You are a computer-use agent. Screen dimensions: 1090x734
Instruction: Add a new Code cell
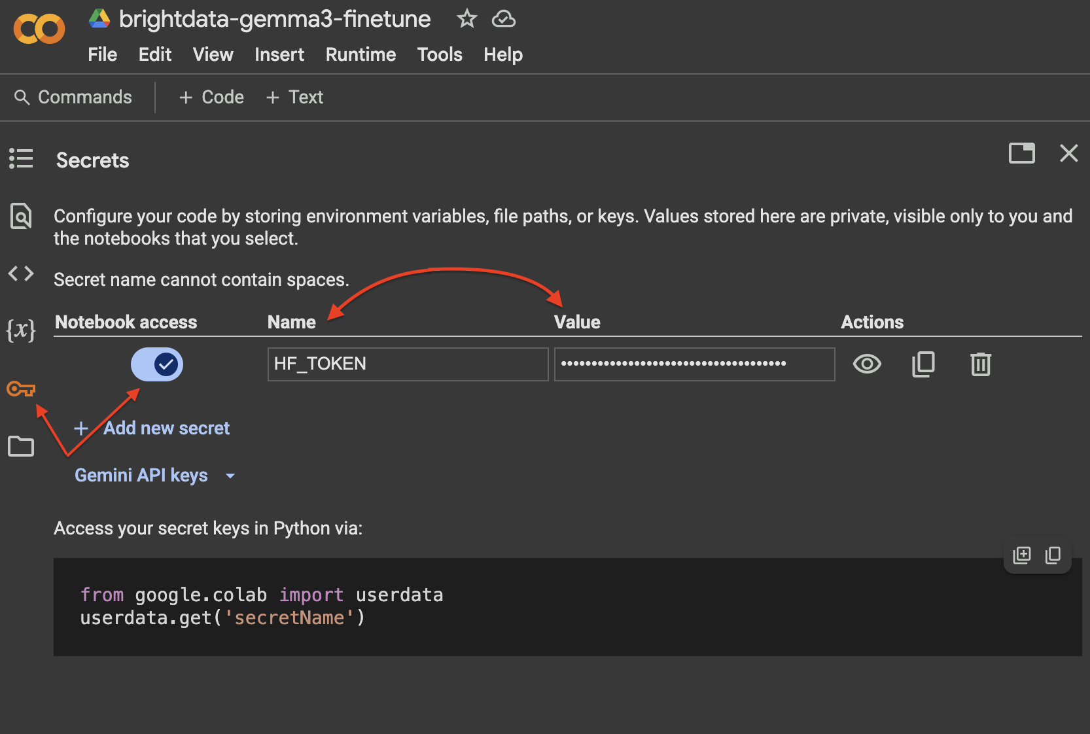[211, 97]
